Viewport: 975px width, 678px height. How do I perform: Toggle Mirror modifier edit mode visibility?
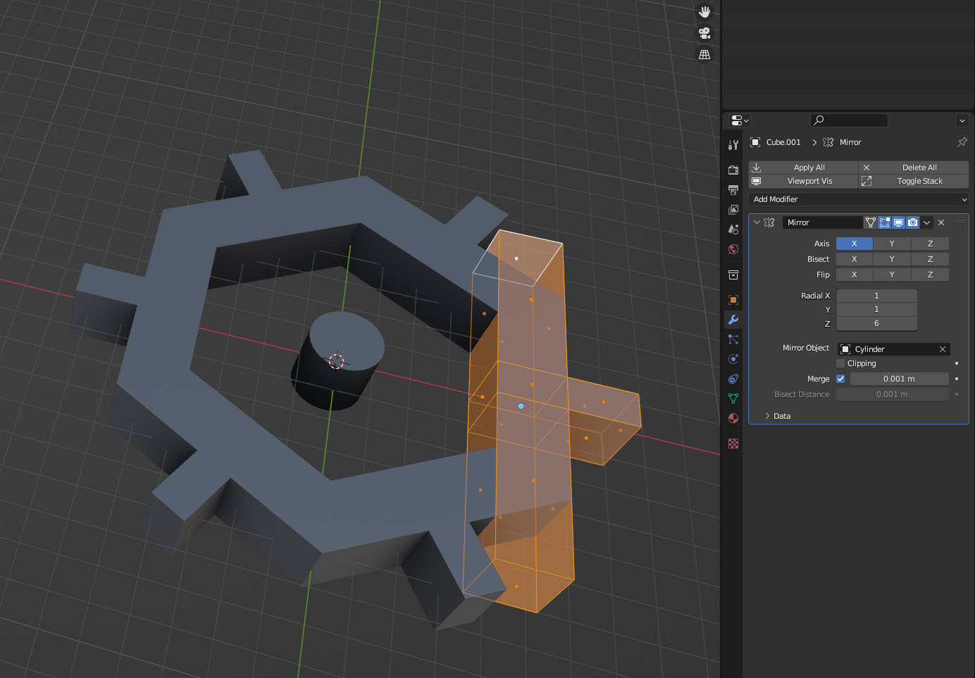pyautogui.click(x=885, y=222)
